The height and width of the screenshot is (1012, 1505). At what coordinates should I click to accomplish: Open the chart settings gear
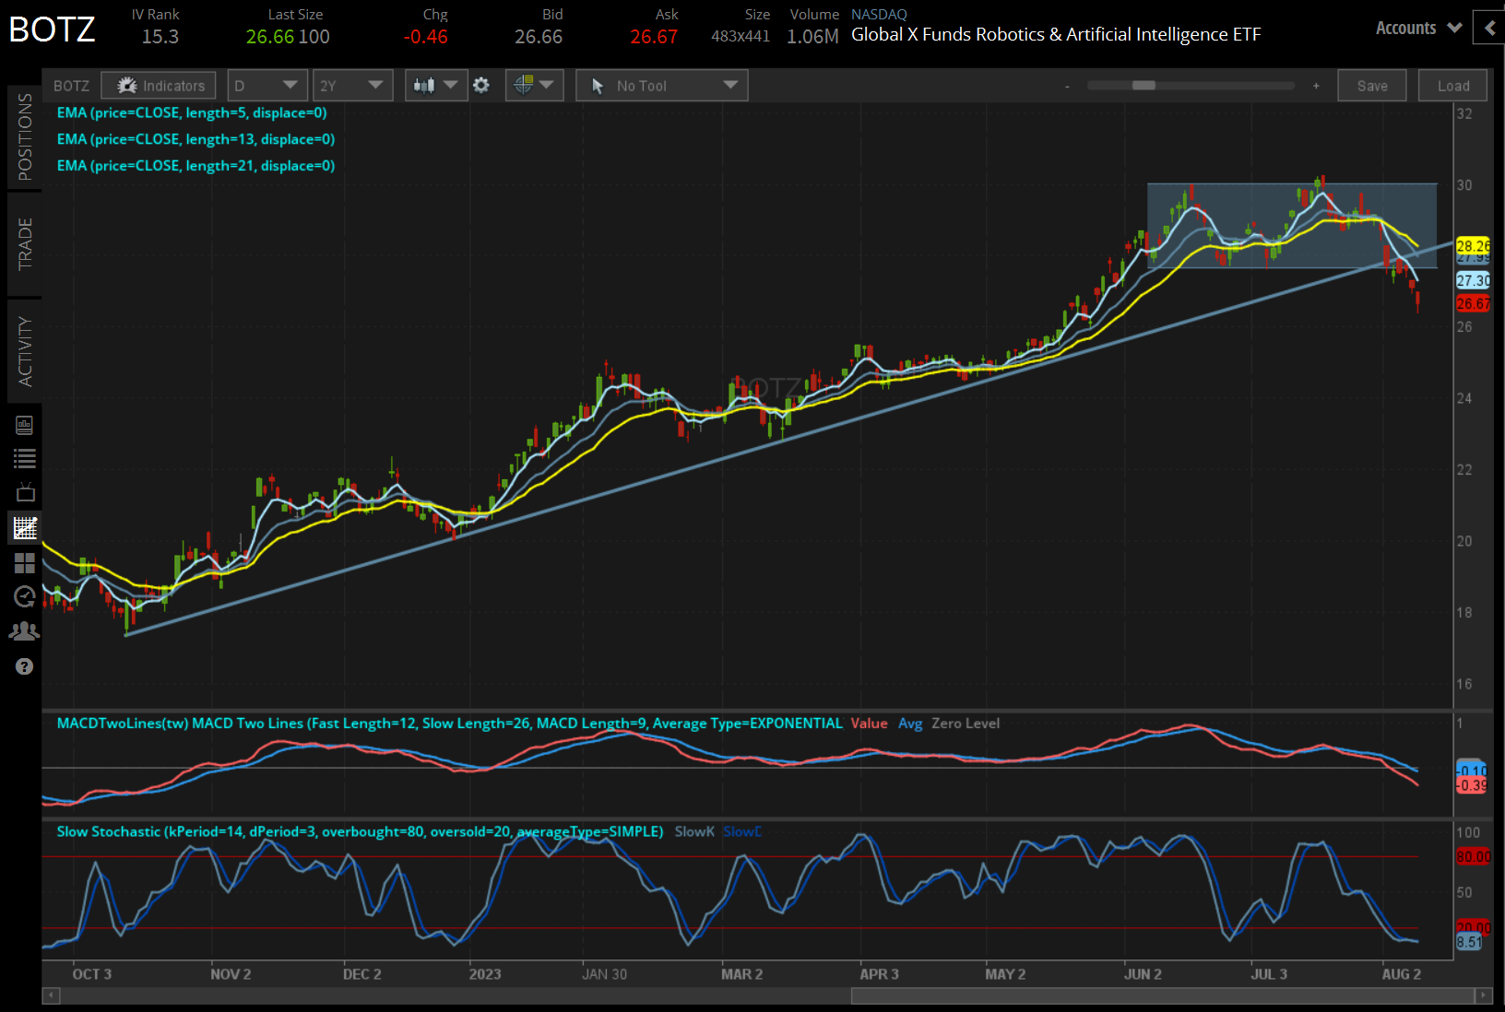pos(480,85)
